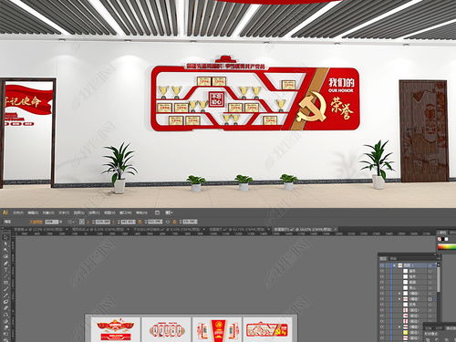Switch to the first document tab
The width and height of the screenshot is (456, 342).
pyautogui.click(x=41, y=230)
